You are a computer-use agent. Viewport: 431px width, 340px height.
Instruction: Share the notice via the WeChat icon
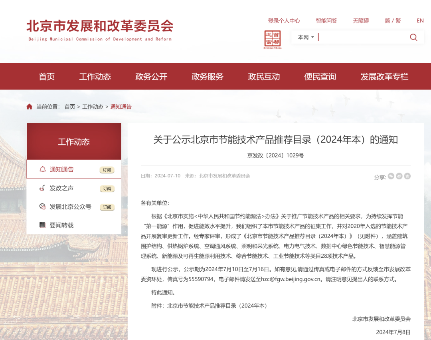coord(391,176)
